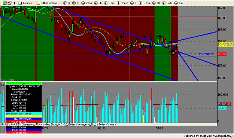Viewport: 234px width, 138px height.
Task: Click the tab scroll right arrow
Action: 6,124
